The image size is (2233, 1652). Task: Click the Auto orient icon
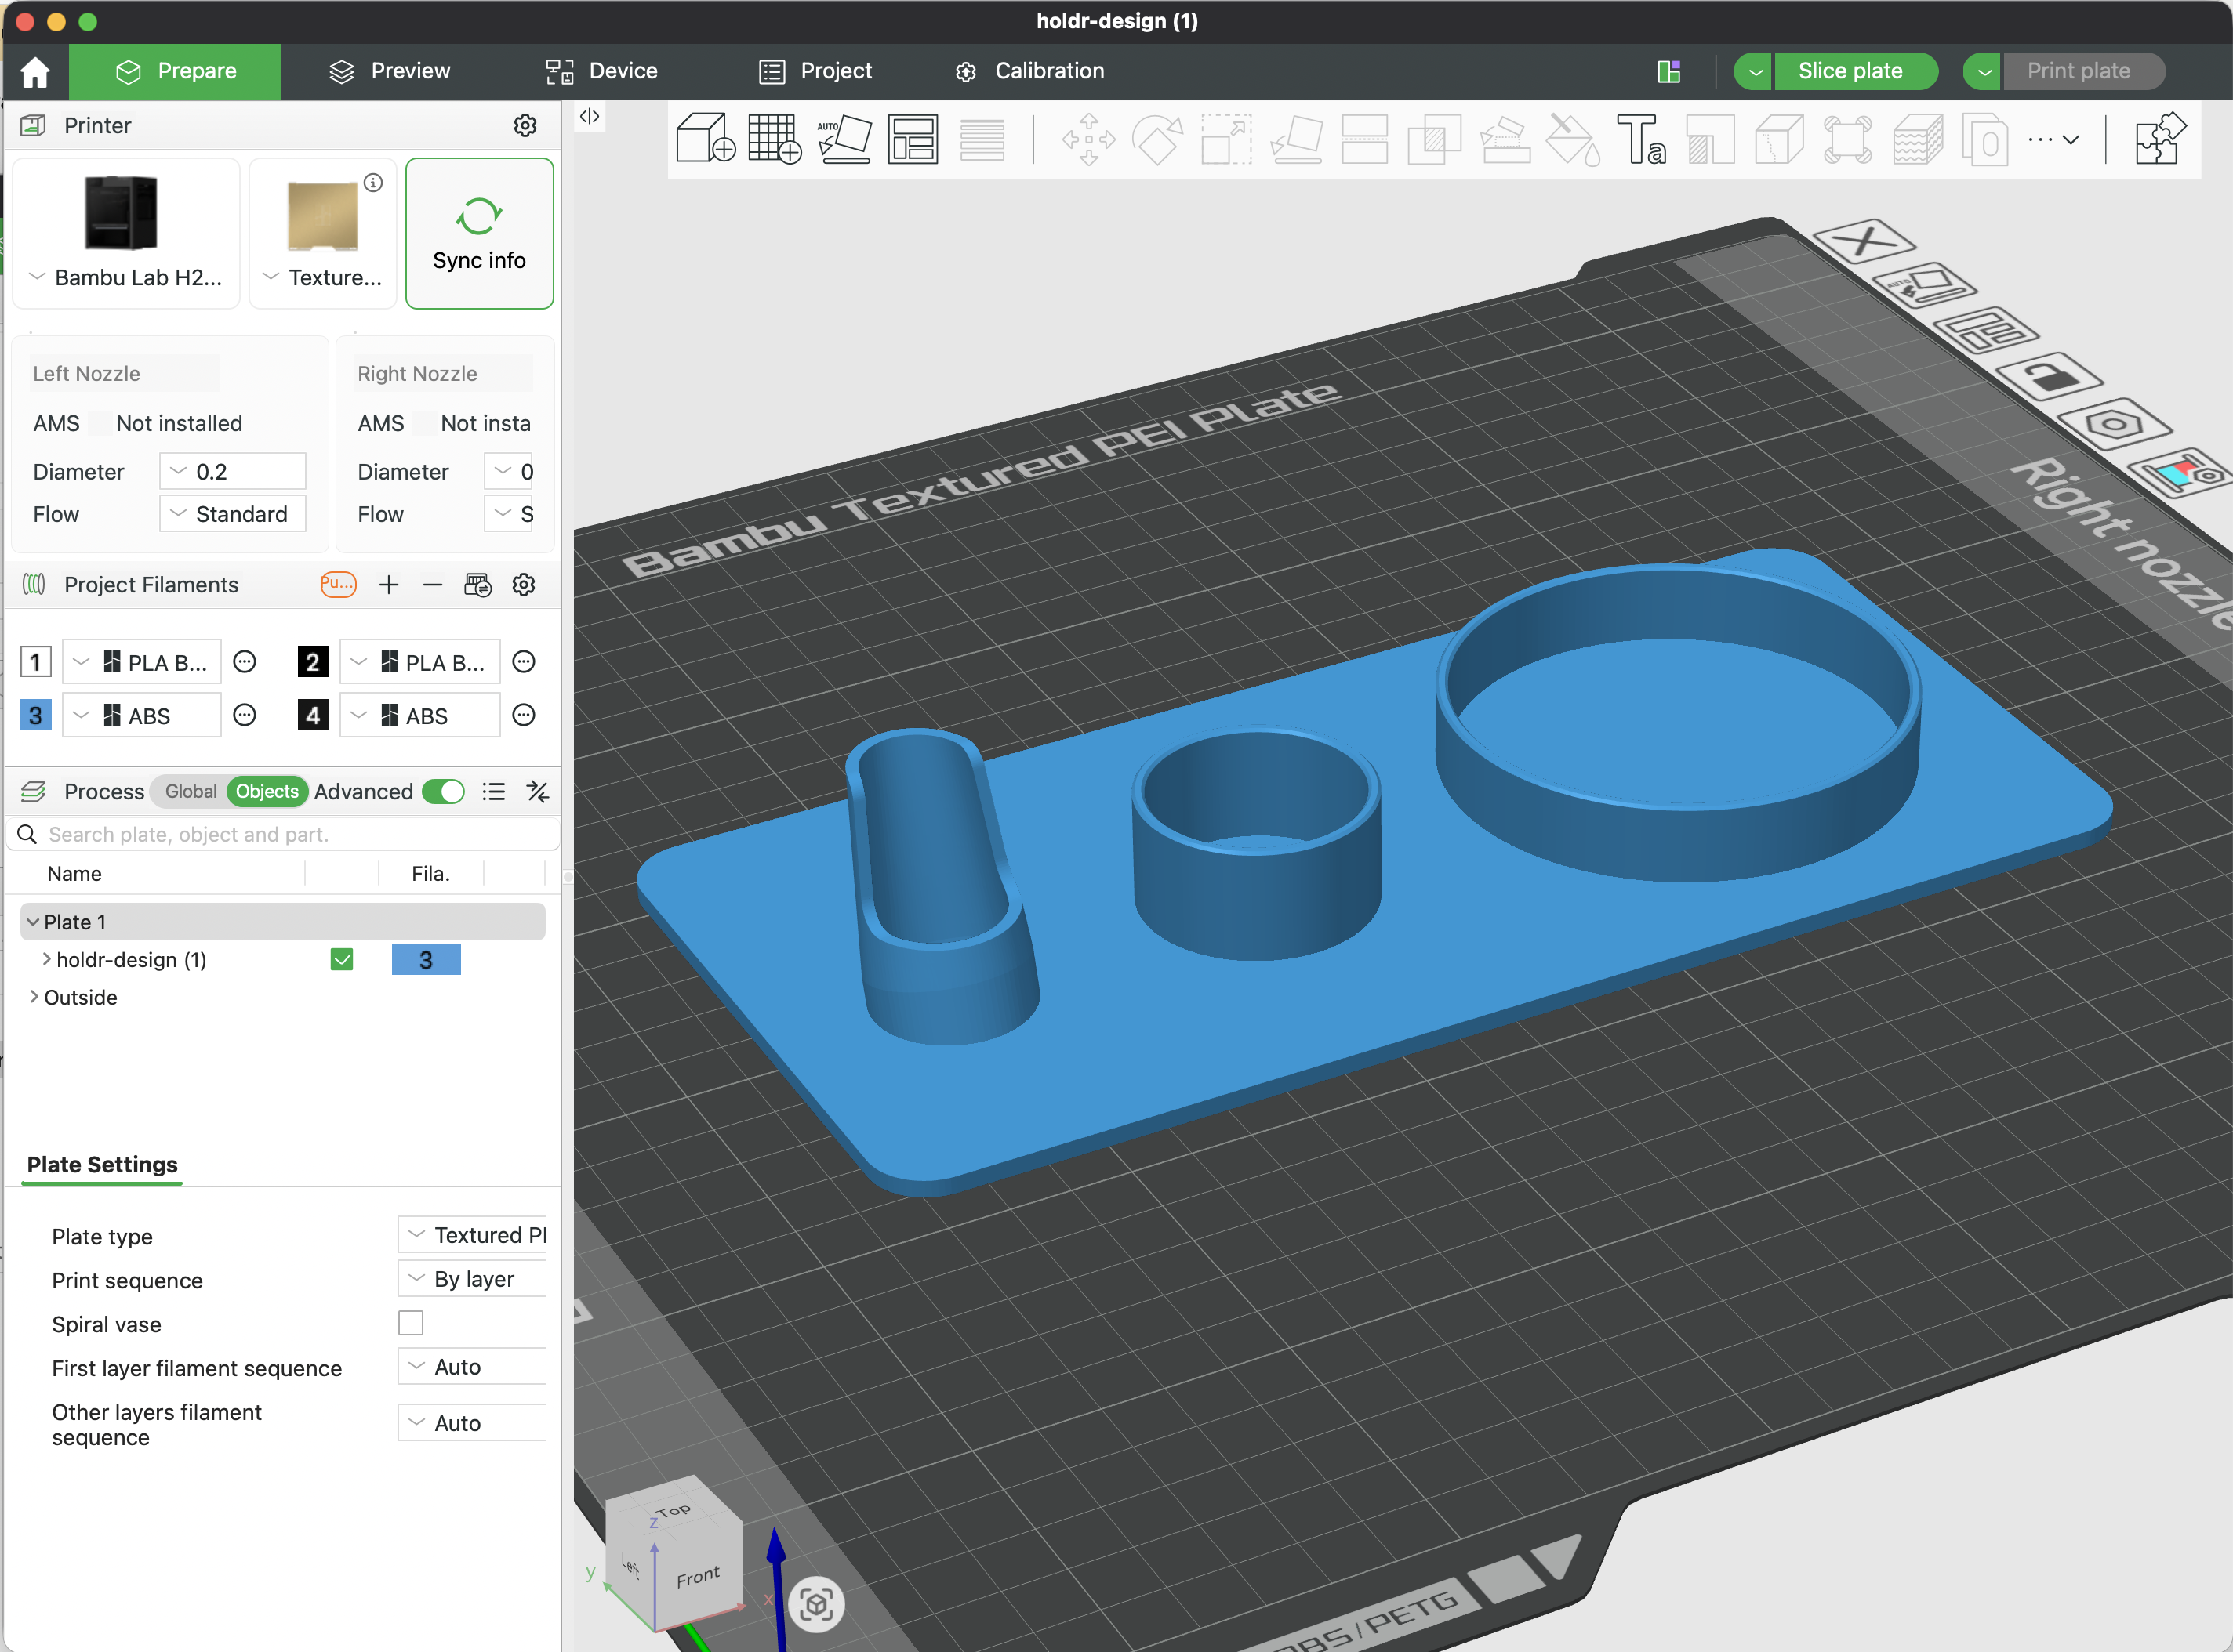(x=844, y=138)
